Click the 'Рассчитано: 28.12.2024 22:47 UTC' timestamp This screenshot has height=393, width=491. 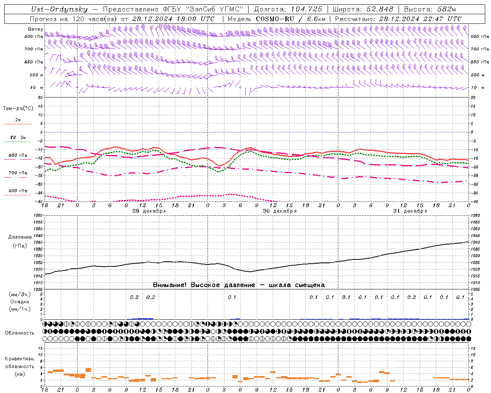pyautogui.click(x=398, y=19)
